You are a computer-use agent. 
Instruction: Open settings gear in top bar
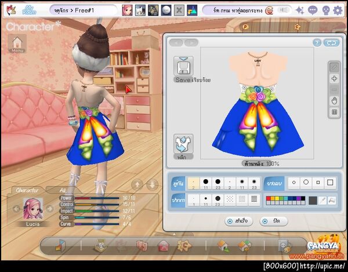(338, 10)
